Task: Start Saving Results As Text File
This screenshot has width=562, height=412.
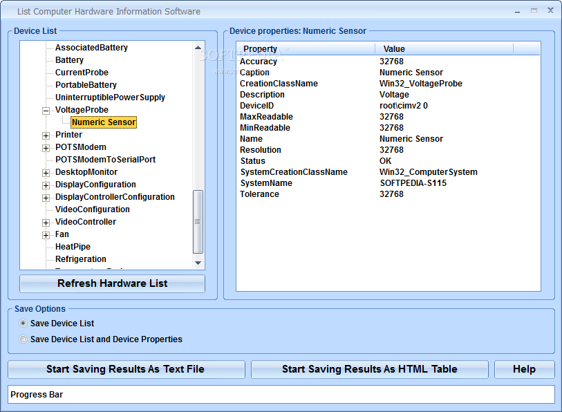Action: pos(127,369)
